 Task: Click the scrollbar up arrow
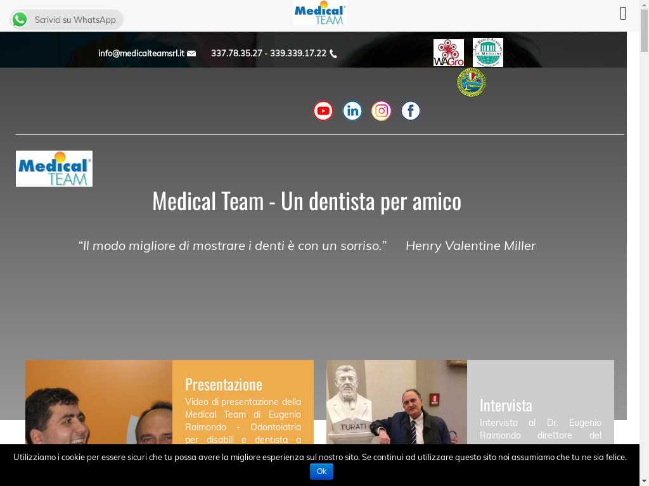coord(644,4)
